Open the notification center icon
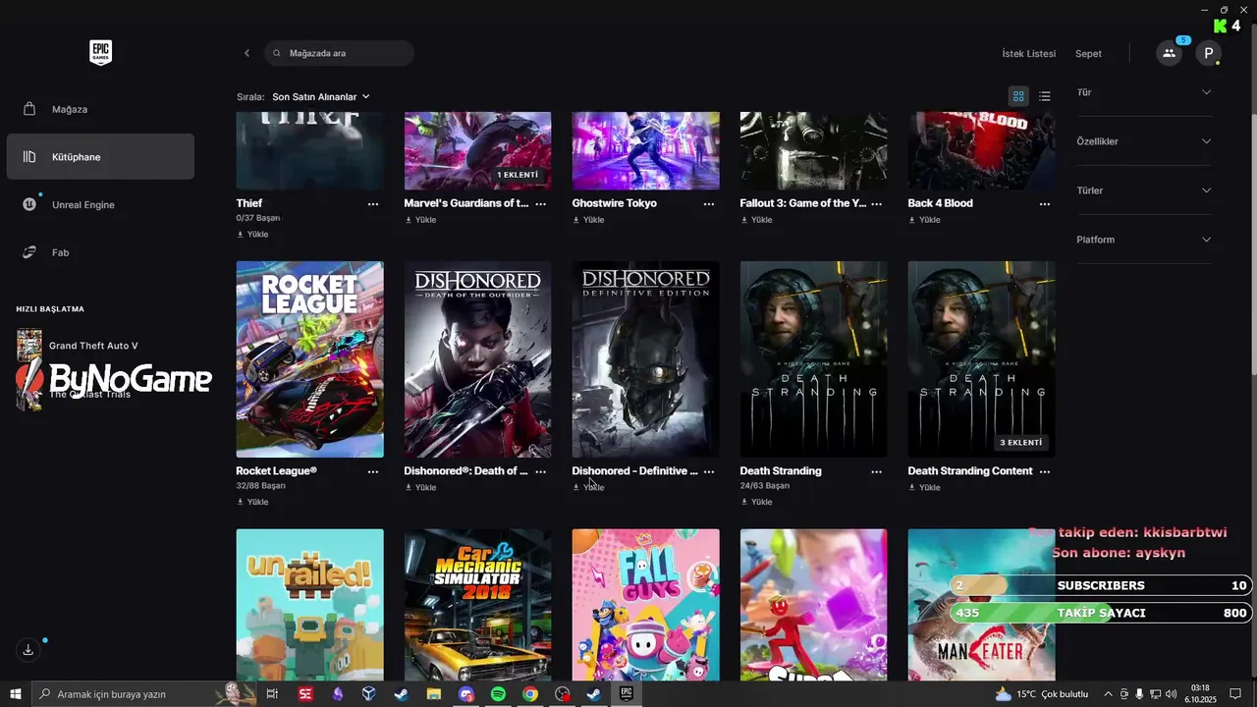Image resolution: width=1257 pixels, height=707 pixels. [x=1234, y=694]
